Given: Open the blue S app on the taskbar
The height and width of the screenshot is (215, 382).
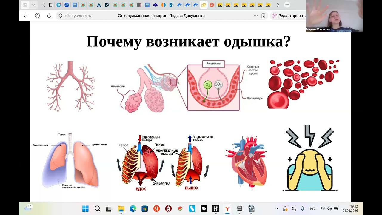Looking at the screenshot, I should [x=192, y=208].
